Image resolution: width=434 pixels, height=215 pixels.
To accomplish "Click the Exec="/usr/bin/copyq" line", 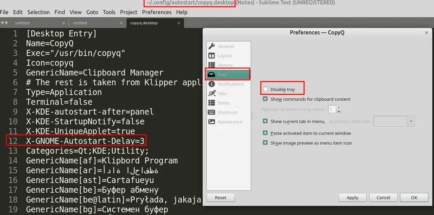I will 76,53.
